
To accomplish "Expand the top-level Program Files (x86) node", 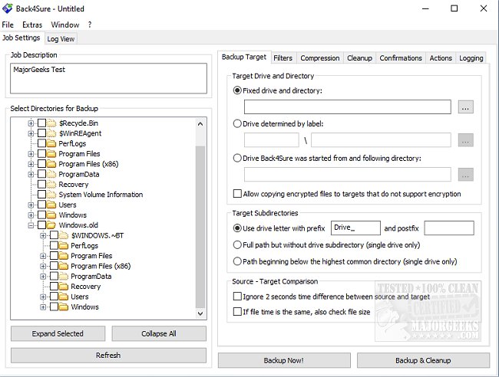I will [31, 164].
